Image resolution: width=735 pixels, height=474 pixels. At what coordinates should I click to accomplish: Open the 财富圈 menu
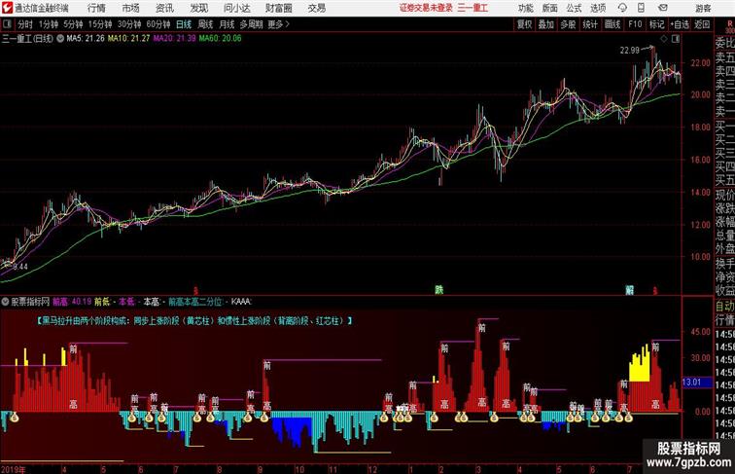pos(278,8)
